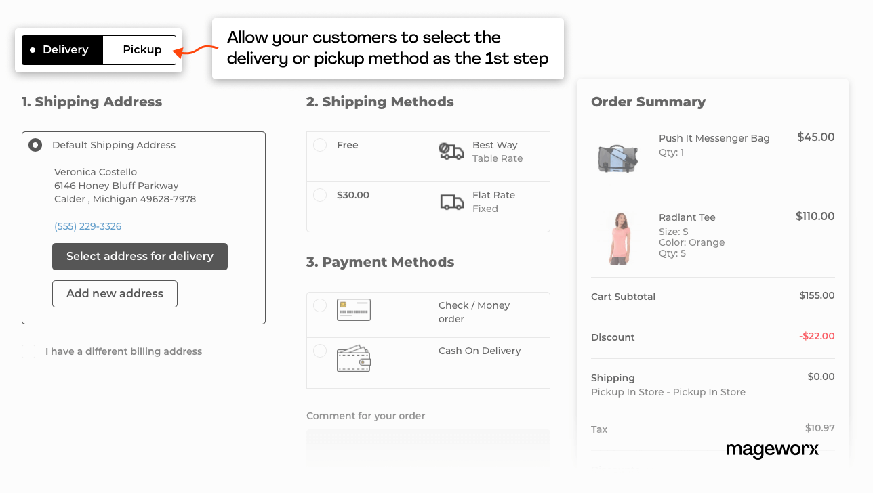The image size is (873, 493).
Task: Switch to the Pickup tab
Action: [141, 49]
